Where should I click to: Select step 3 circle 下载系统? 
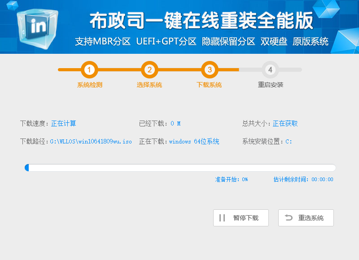click(x=210, y=69)
